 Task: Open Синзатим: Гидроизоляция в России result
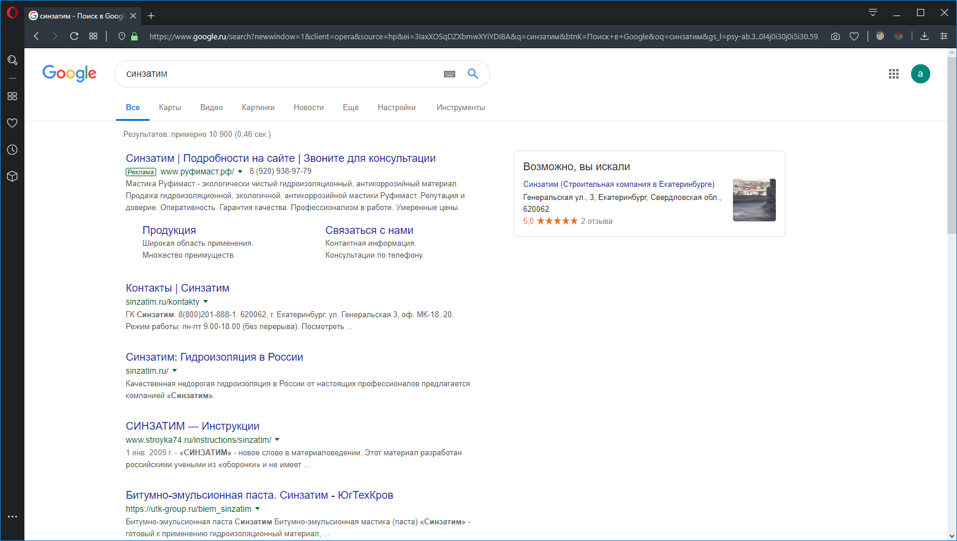(215, 357)
